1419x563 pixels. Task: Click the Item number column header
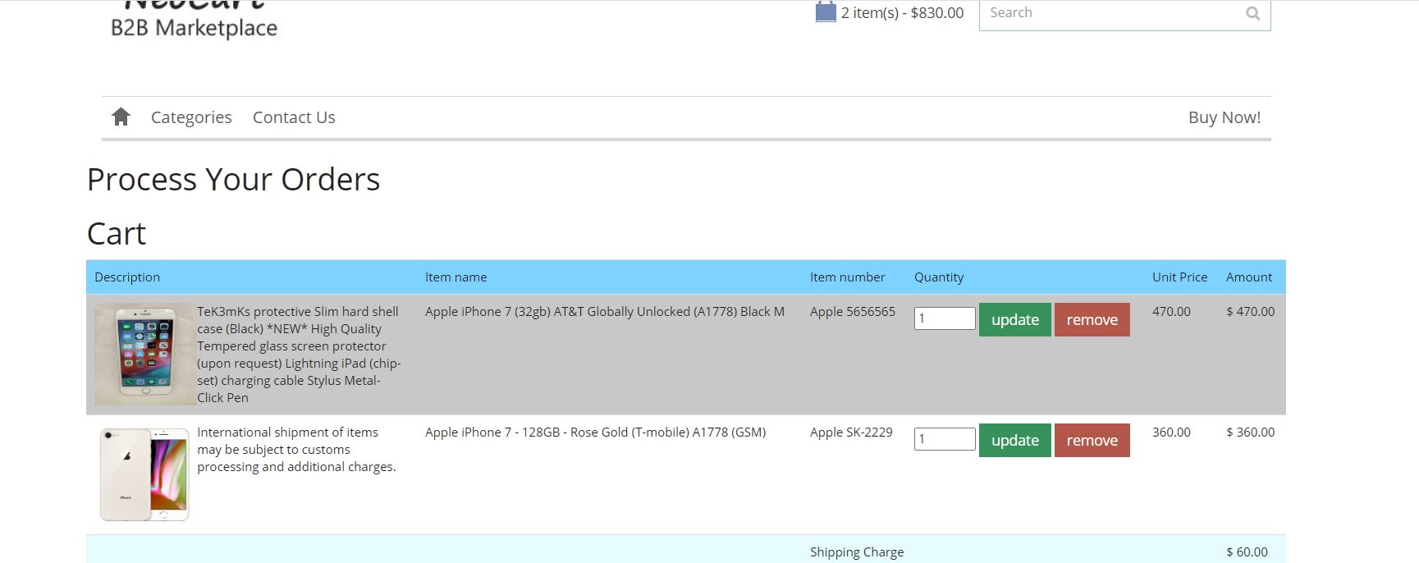click(847, 277)
